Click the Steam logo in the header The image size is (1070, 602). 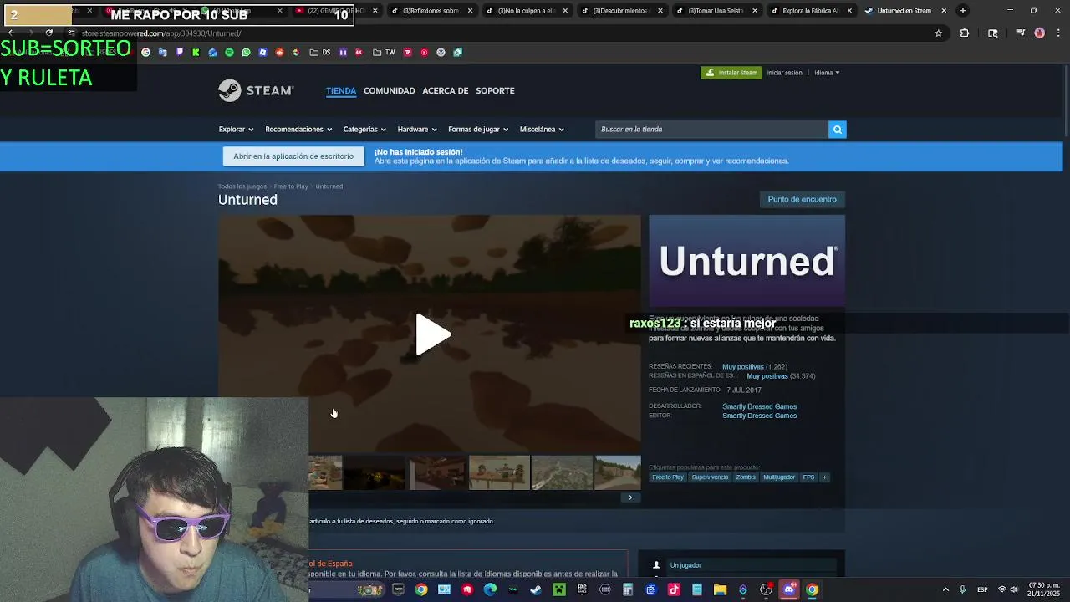(x=256, y=90)
